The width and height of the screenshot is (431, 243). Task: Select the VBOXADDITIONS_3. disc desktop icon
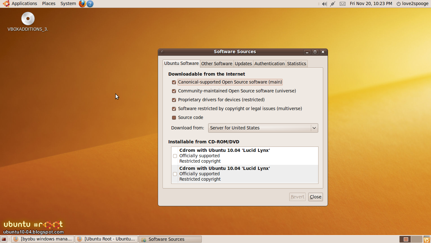point(28,22)
